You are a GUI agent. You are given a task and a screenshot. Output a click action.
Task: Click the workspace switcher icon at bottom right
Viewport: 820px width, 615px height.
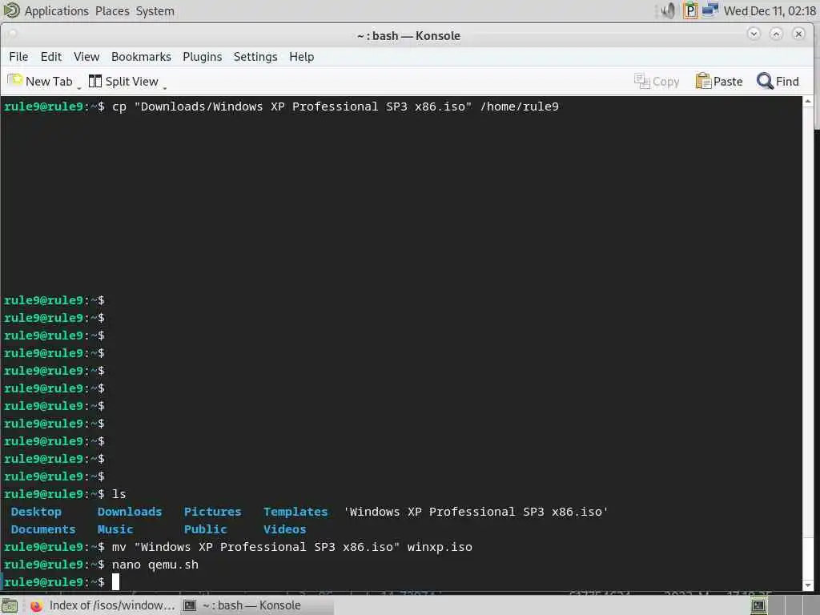759,605
